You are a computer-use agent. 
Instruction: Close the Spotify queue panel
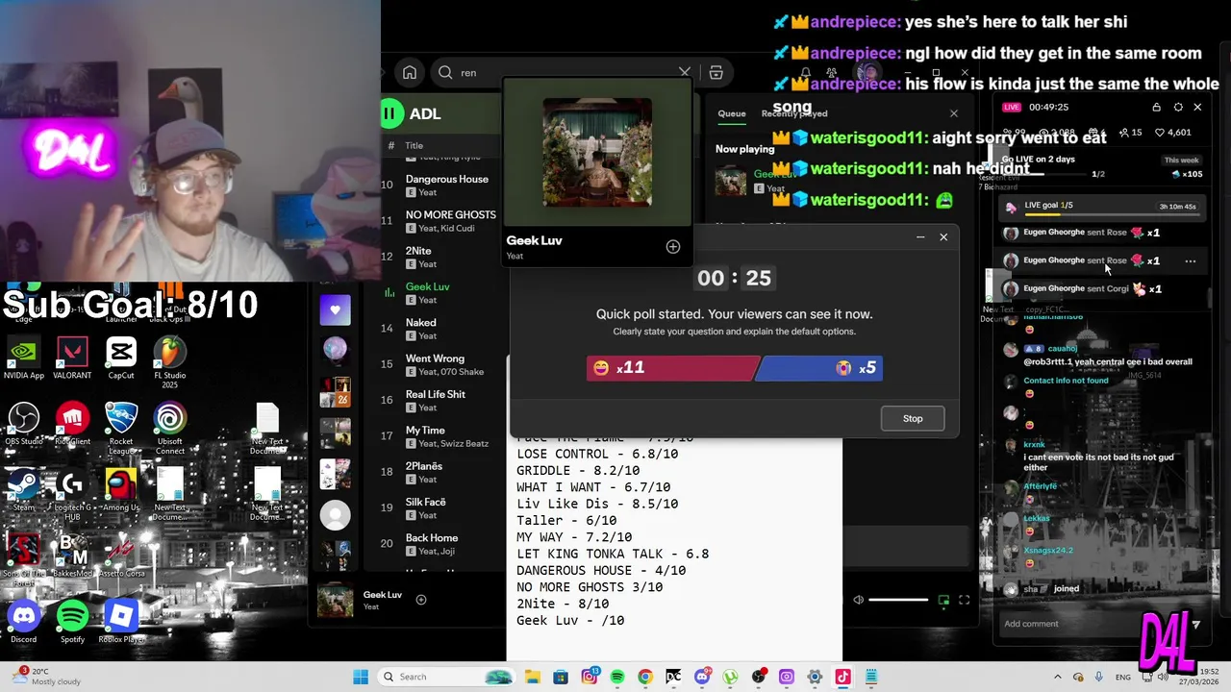953,113
